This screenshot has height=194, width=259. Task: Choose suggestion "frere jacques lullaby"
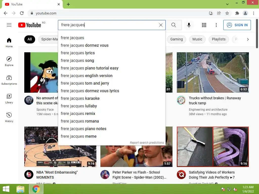[112, 106]
